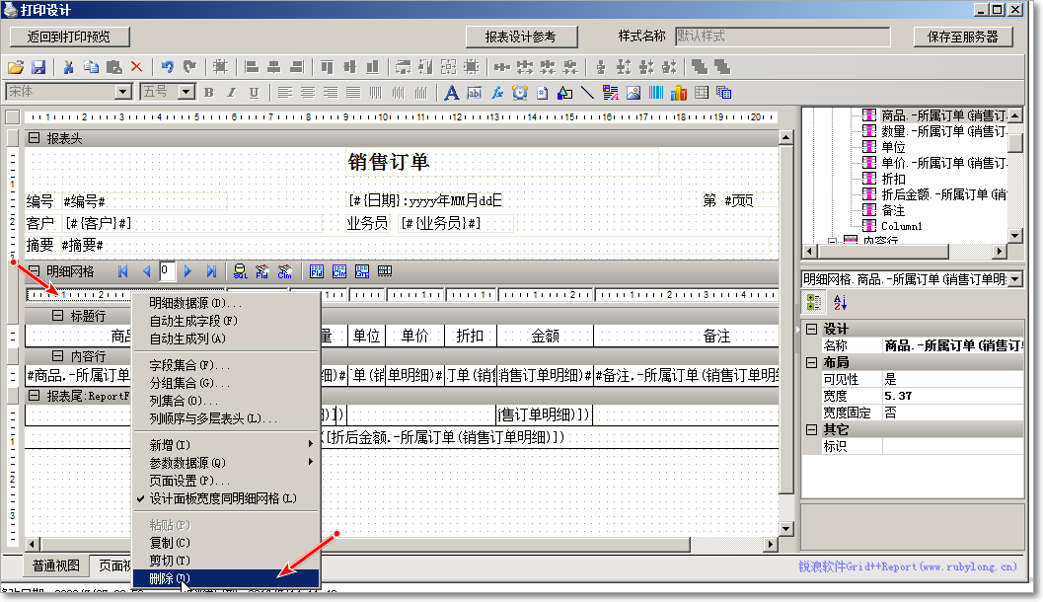Viewport: 1043px width, 602px height.
Task: Insert a formula with fx icon
Action: tap(497, 93)
